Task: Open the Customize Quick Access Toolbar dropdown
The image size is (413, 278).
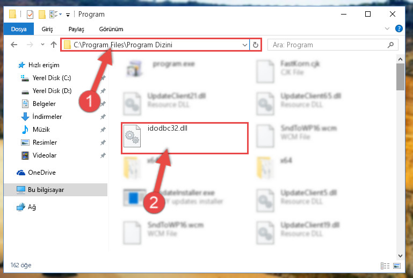Action: pos(68,15)
